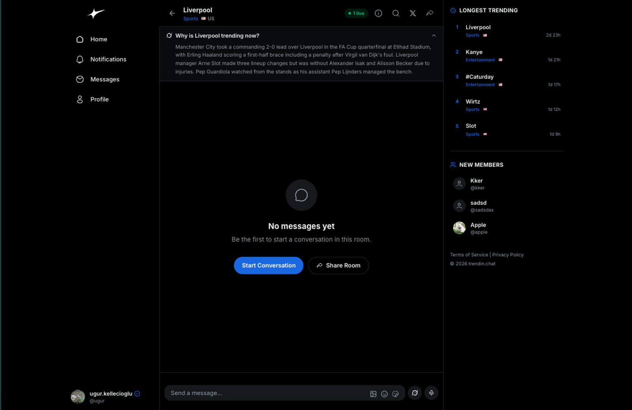Select the Profile menu label
This screenshot has width=632, height=410.
coord(100,100)
